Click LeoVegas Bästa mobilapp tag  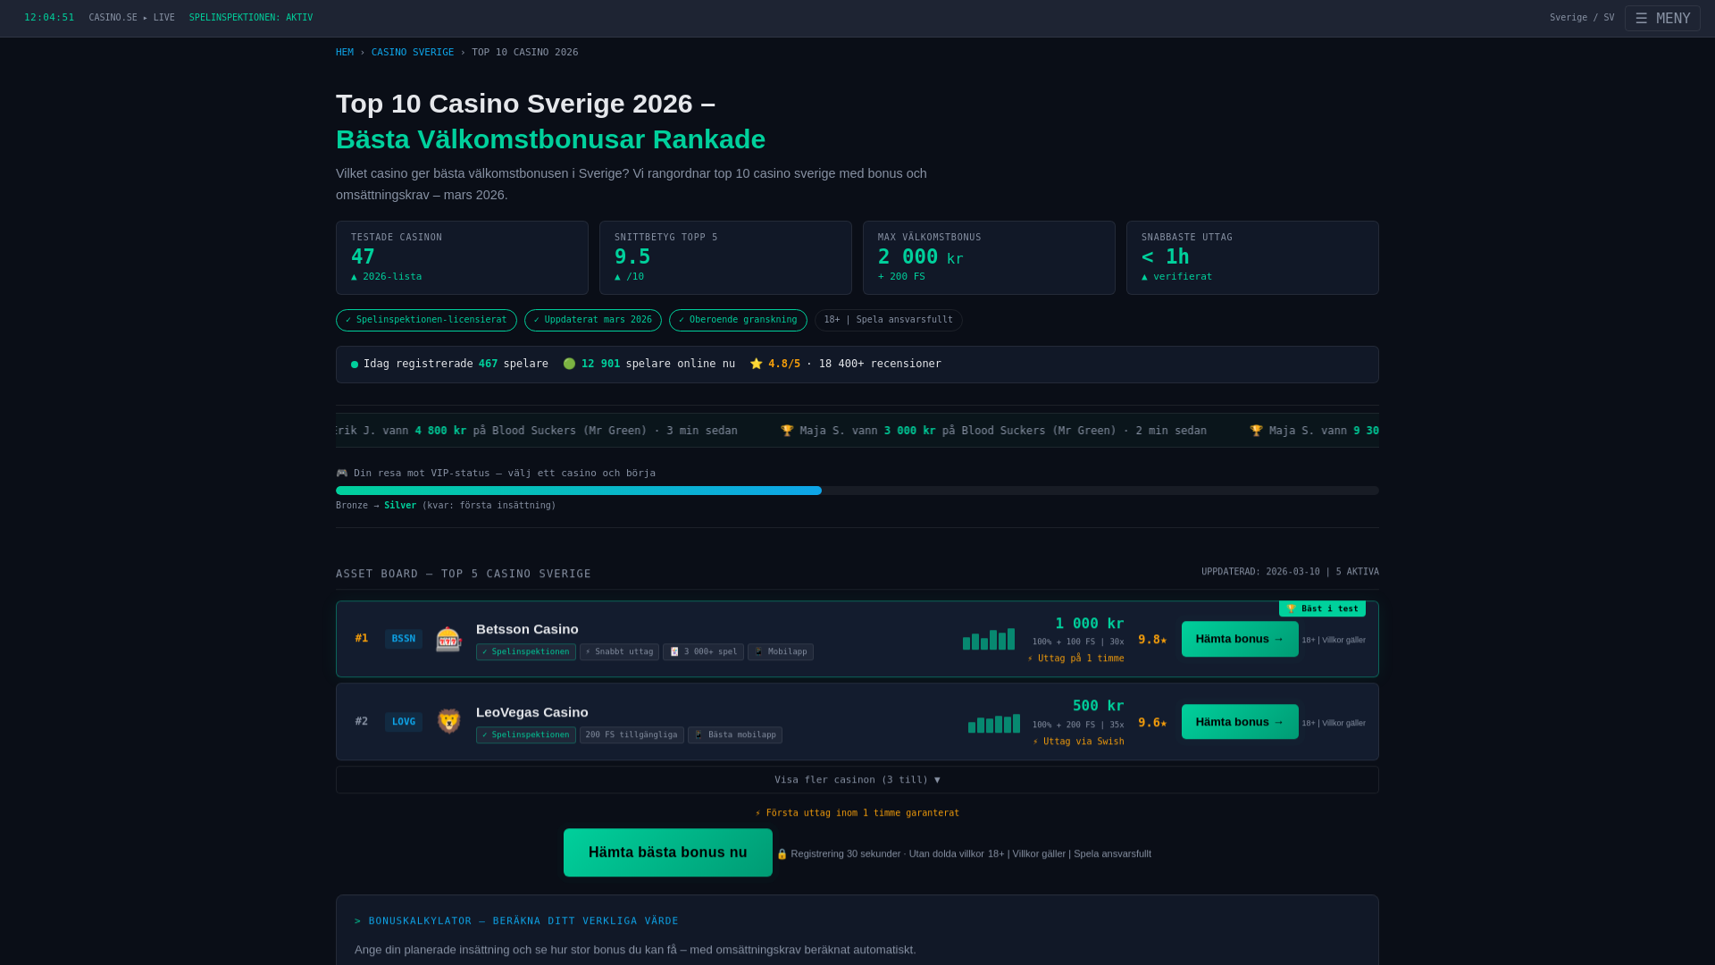[735, 734]
